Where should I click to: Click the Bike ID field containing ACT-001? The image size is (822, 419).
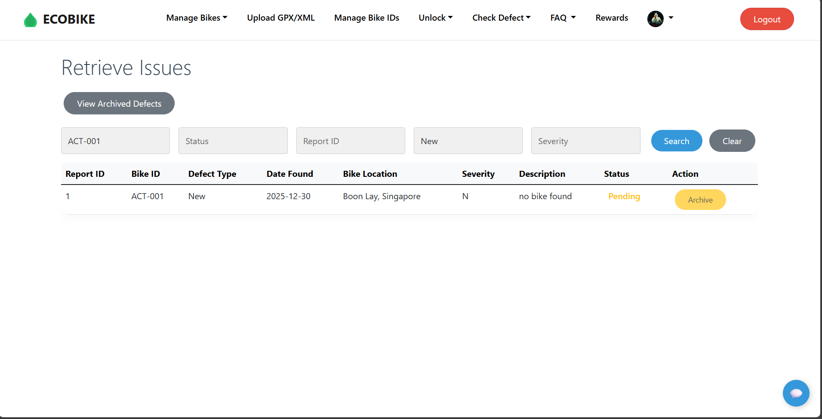(115, 141)
